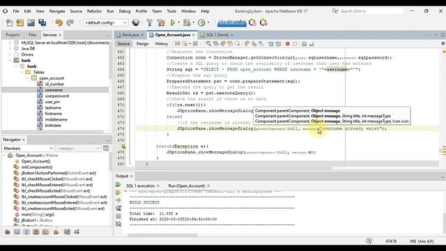This screenshot has height=251, width=446.
Task: Click the globe browser icon in toolbar
Action: coord(136,22)
